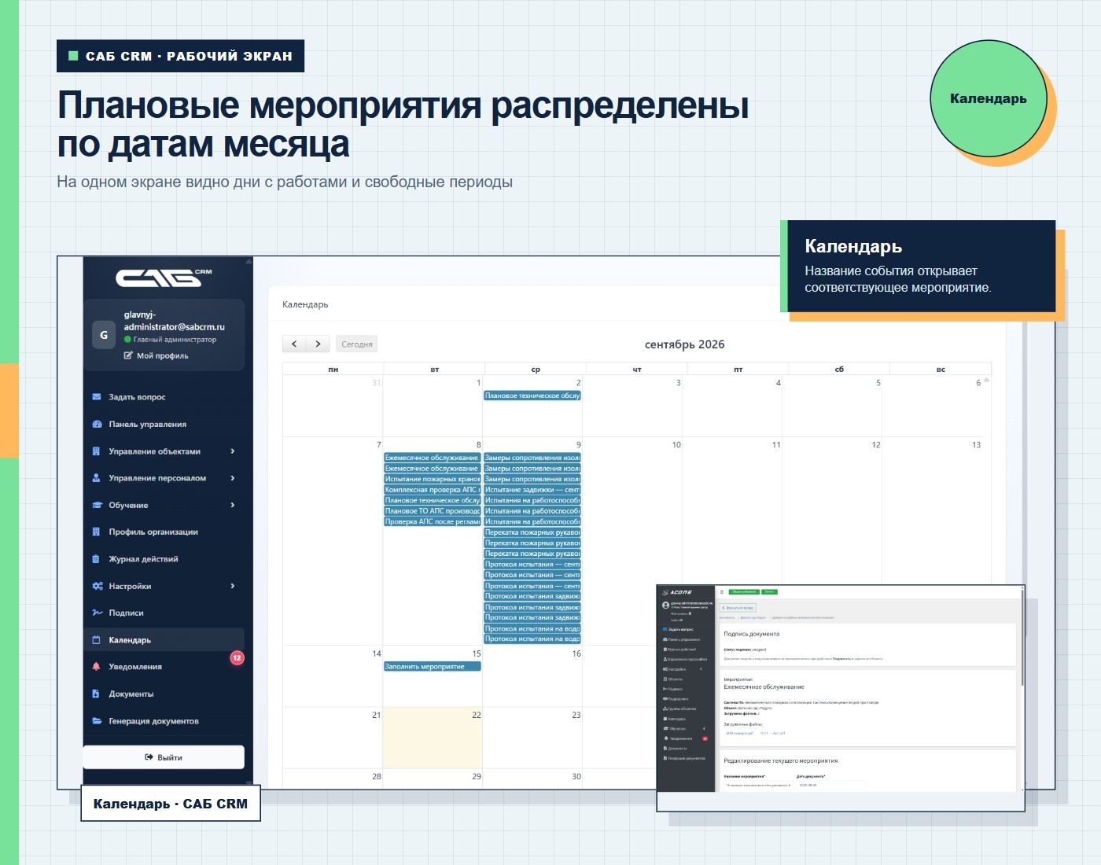The height and width of the screenshot is (865, 1101).
Task: Open the Комплексная проверка АПС event
Action: [x=432, y=490]
